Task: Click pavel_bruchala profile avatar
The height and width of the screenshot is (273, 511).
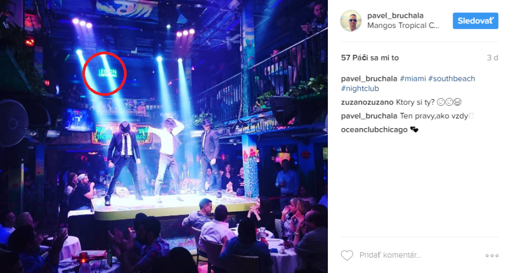Action: click(x=351, y=21)
